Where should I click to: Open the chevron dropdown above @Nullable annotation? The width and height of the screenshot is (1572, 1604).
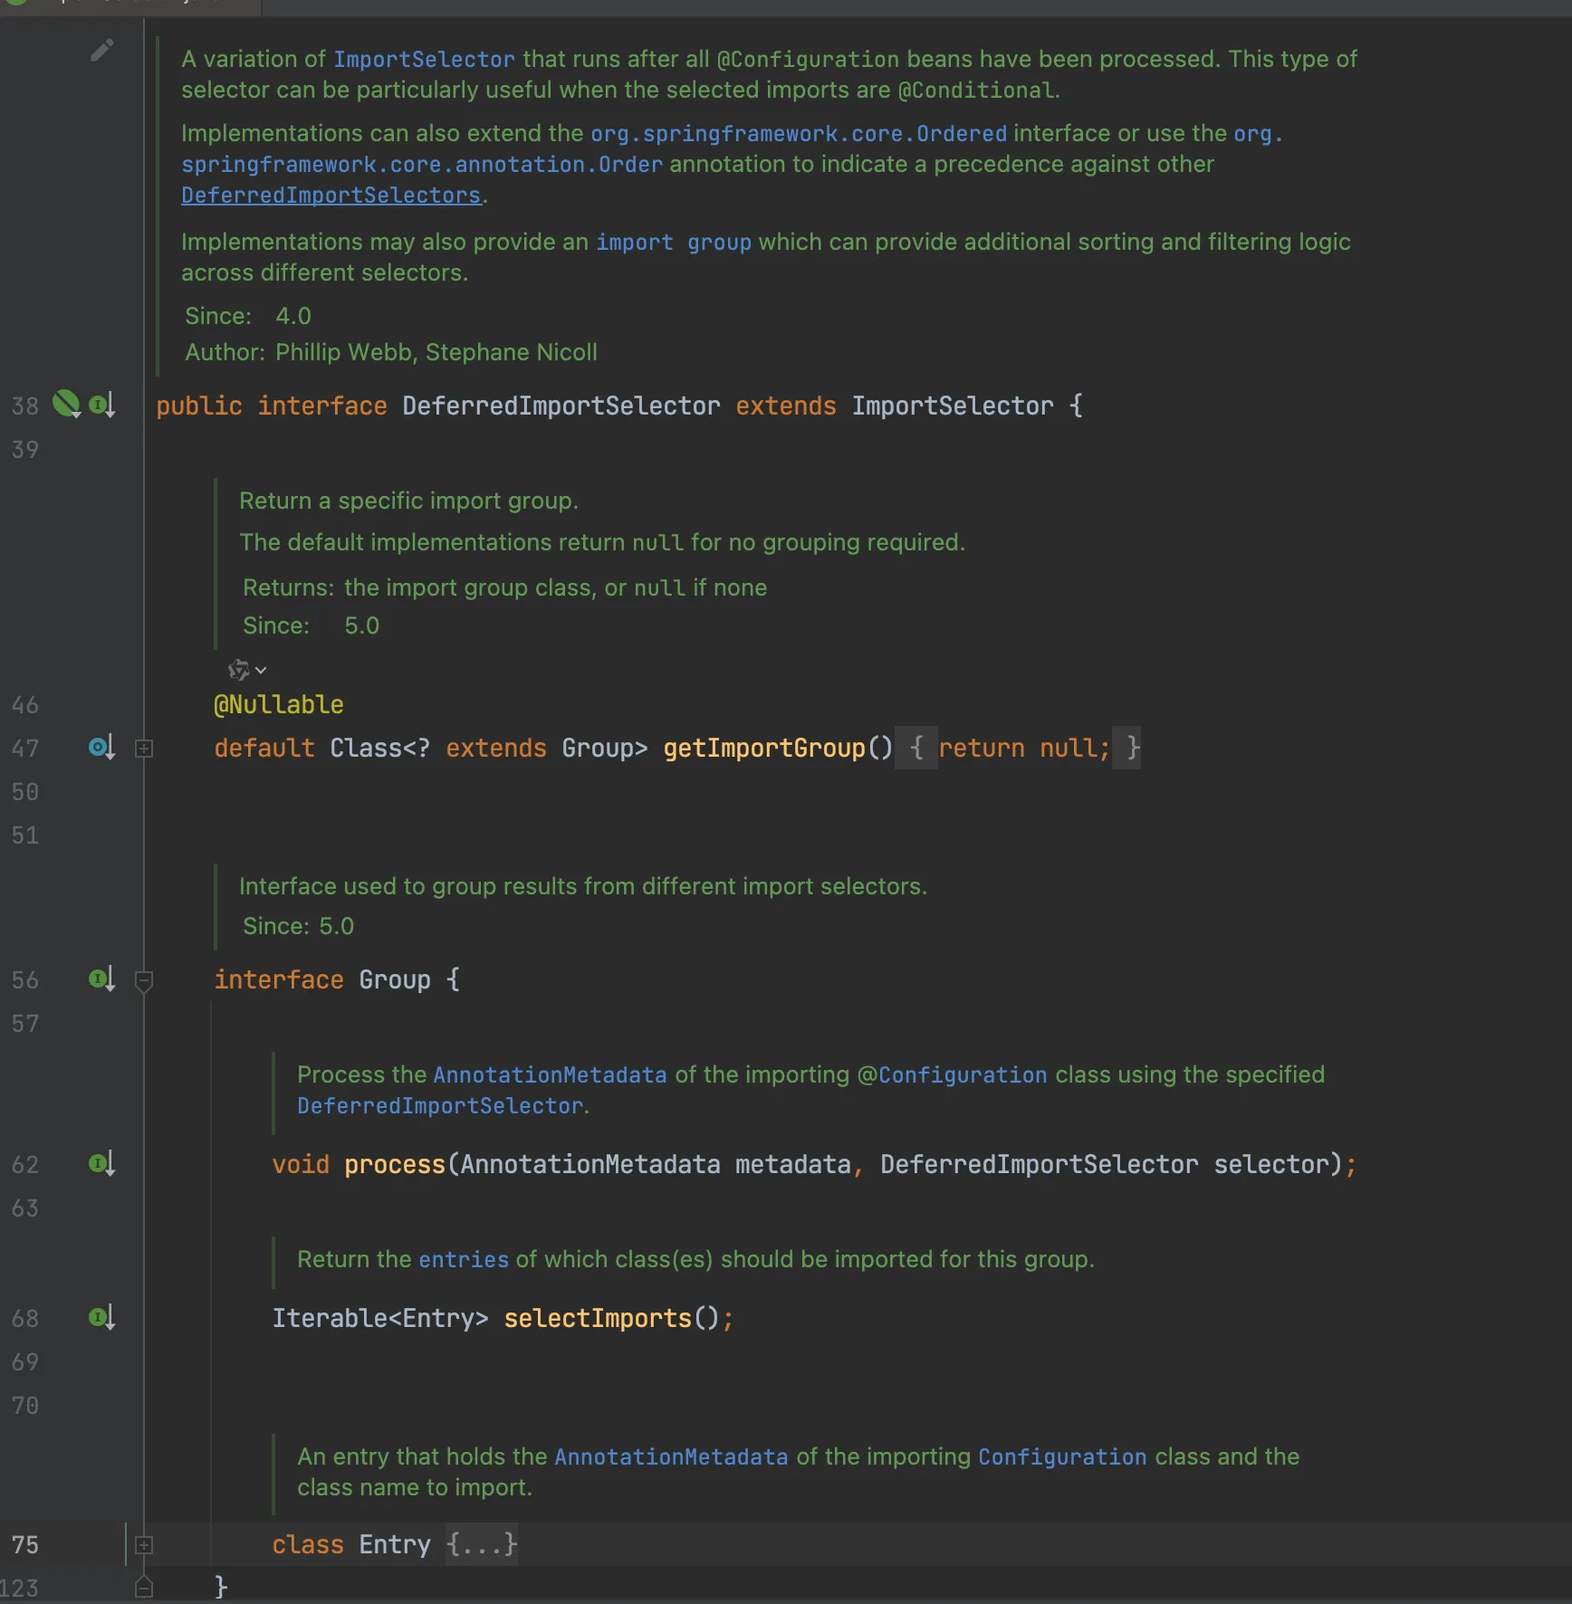[261, 671]
